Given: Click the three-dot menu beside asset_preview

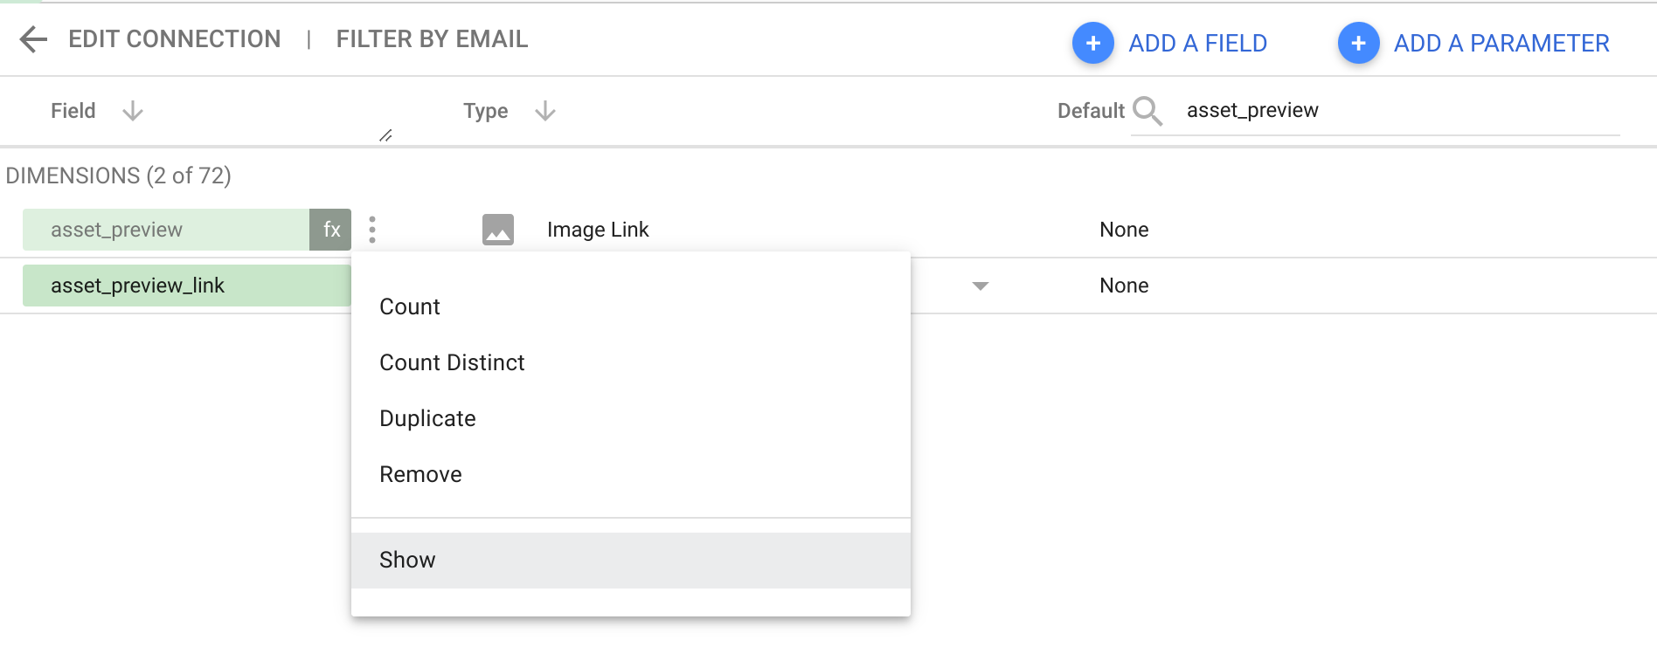Looking at the screenshot, I should coord(372,230).
